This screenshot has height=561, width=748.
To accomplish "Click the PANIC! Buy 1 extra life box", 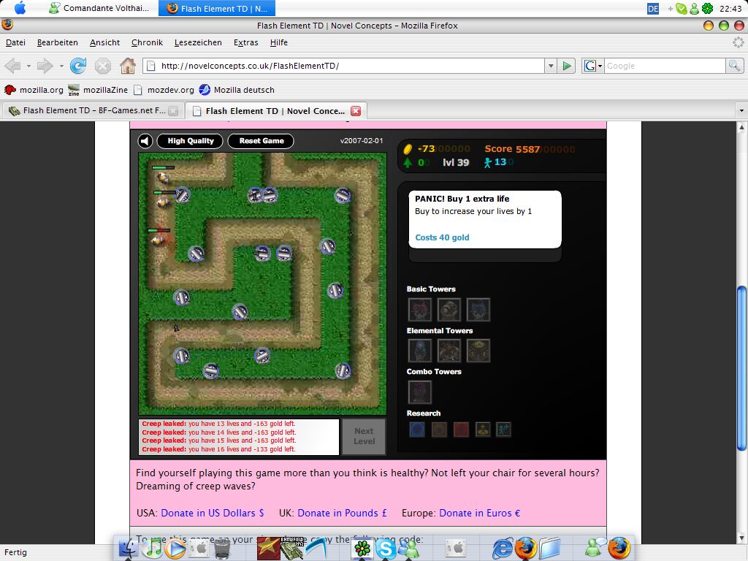I will pyautogui.click(x=485, y=219).
